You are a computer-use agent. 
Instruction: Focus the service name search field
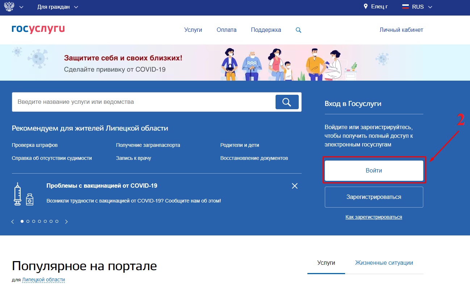[x=143, y=102]
